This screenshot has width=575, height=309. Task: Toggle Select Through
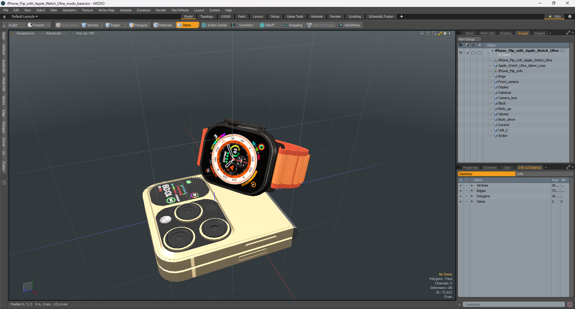coord(321,25)
